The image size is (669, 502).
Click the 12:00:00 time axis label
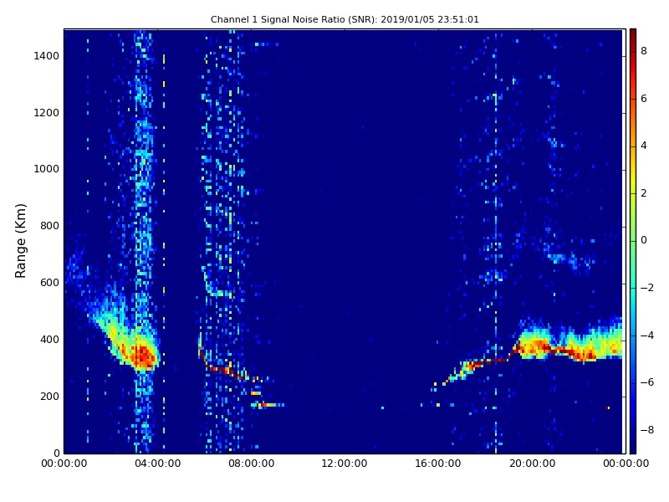click(x=345, y=464)
